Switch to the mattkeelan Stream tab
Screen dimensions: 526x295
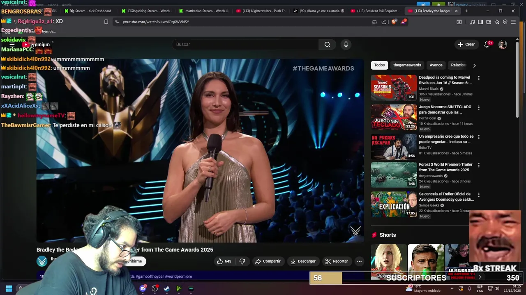pyautogui.click(x=204, y=11)
